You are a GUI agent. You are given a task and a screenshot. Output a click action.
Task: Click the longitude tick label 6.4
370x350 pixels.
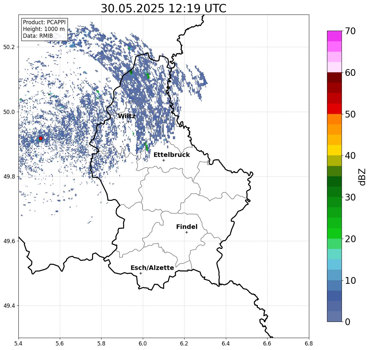(x=226, y=344)
